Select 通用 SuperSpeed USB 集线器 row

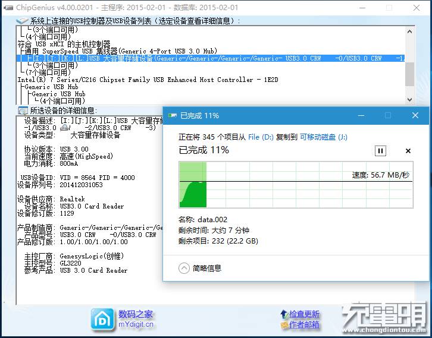click(x=121, y=51)
